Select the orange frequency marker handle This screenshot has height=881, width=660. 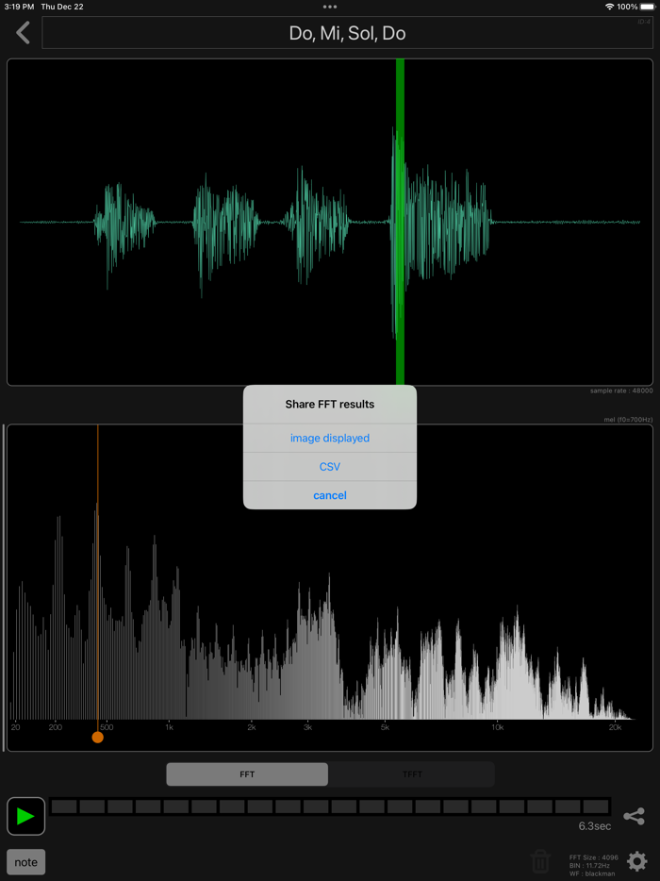point(98,738)
